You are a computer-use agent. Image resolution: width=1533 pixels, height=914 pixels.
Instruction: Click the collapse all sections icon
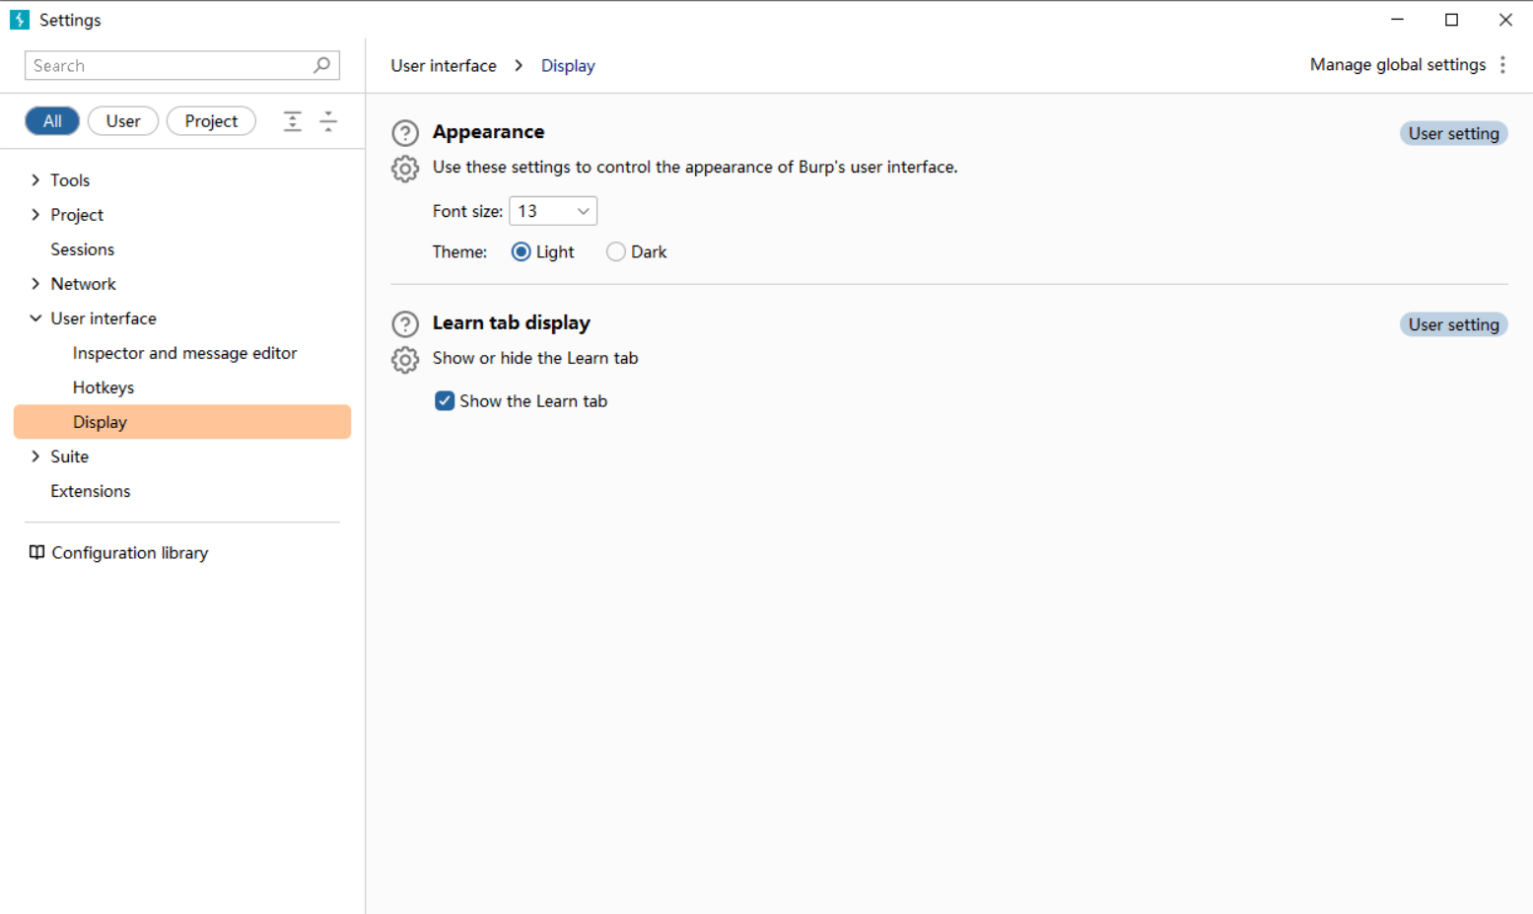click(328, 121)
